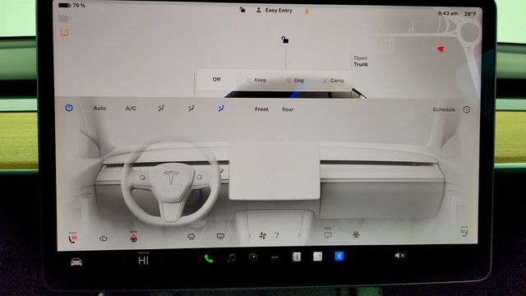Screen dimensions: 526x296
Task: Open the owner's manual info icon
Action: 296,257
